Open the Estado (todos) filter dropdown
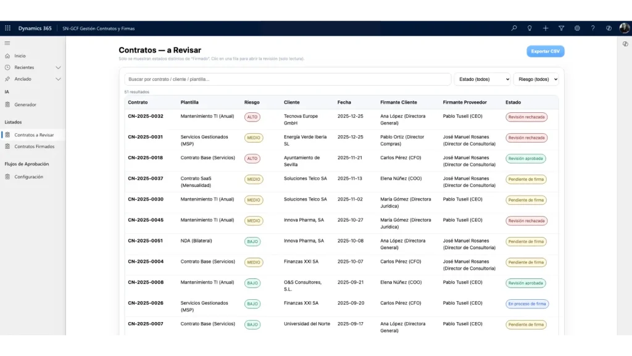This screenshot has width=632, height=356. tap(482, 79)
